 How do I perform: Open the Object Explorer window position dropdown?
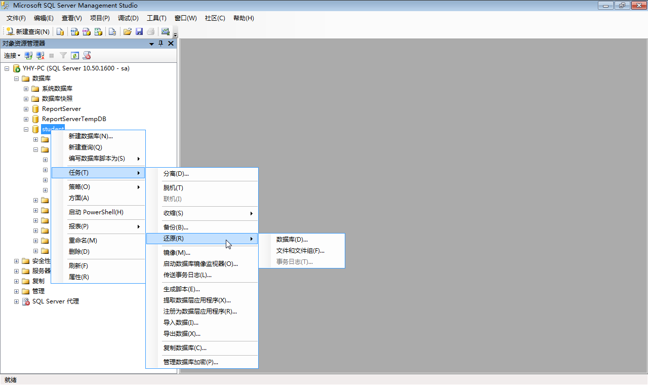(x=151, y=44)
